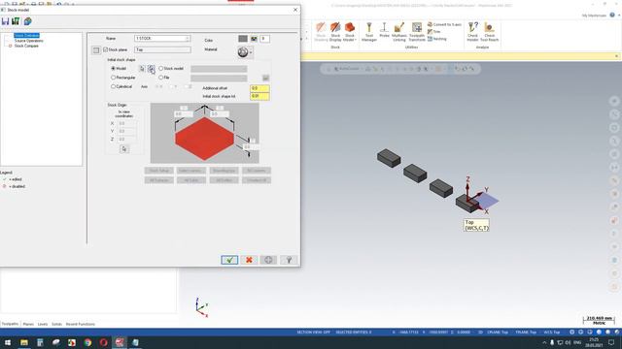Viewport: 622px width, 349px height.
Task: Click the Top (WCS,C,T) label in the viewport
Action: pyautogui.click(x=476, y=225)
